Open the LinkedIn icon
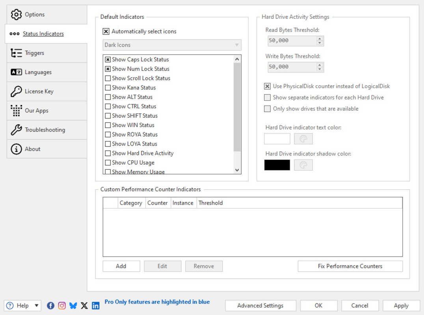424x315 pixels. pos(95,305)
